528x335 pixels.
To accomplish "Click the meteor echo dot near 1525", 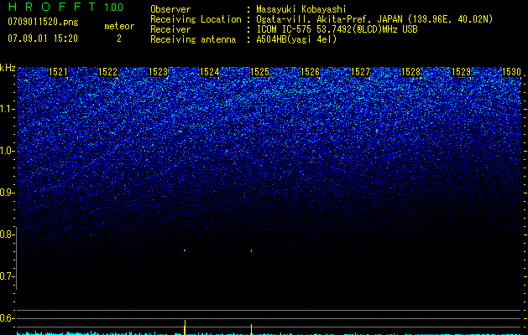I will (x=251, y=250).
